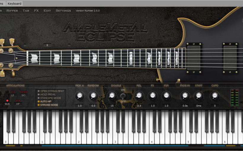Open the Riffer tab
This screenshot has height=151, width=243.
tap(12, 11)
